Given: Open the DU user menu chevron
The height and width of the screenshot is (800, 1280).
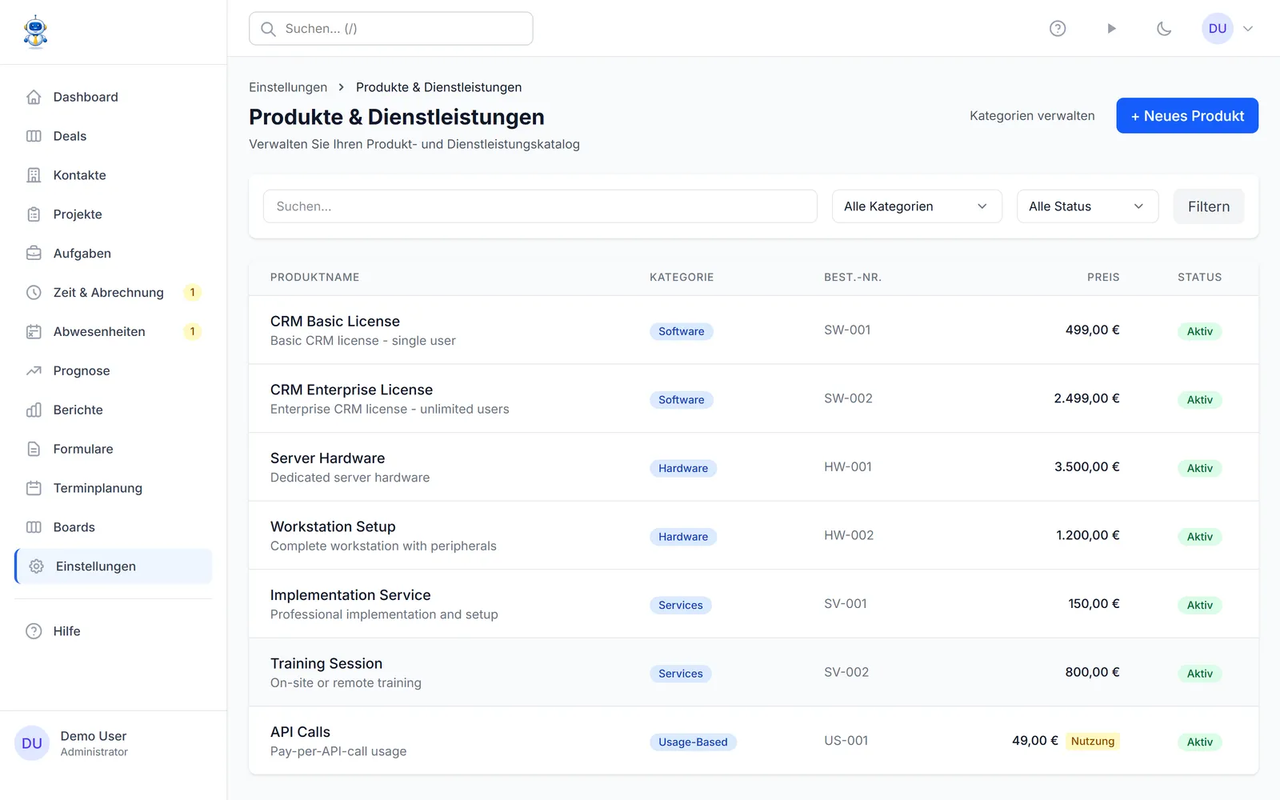Looking at the screenshot, I should [1248, 29].
